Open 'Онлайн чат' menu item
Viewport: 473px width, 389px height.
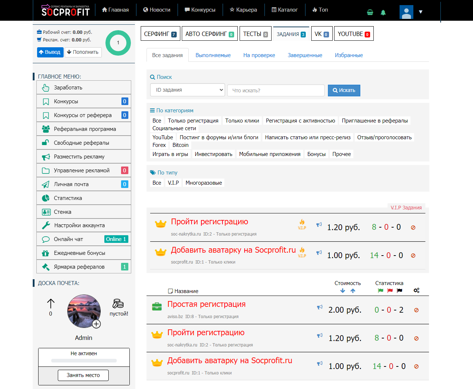pyautogui.click(x=84, y=239)
